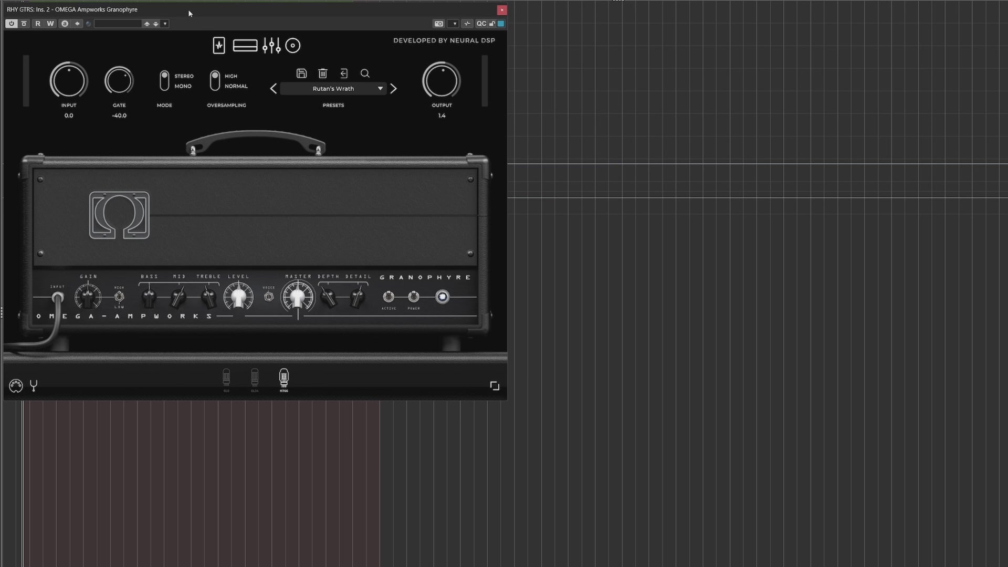Open the stompbox pedal section icon

219,46
